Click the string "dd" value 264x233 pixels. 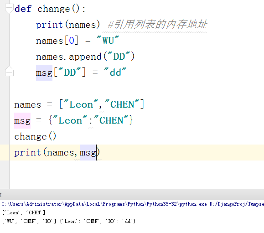point(115,72)
